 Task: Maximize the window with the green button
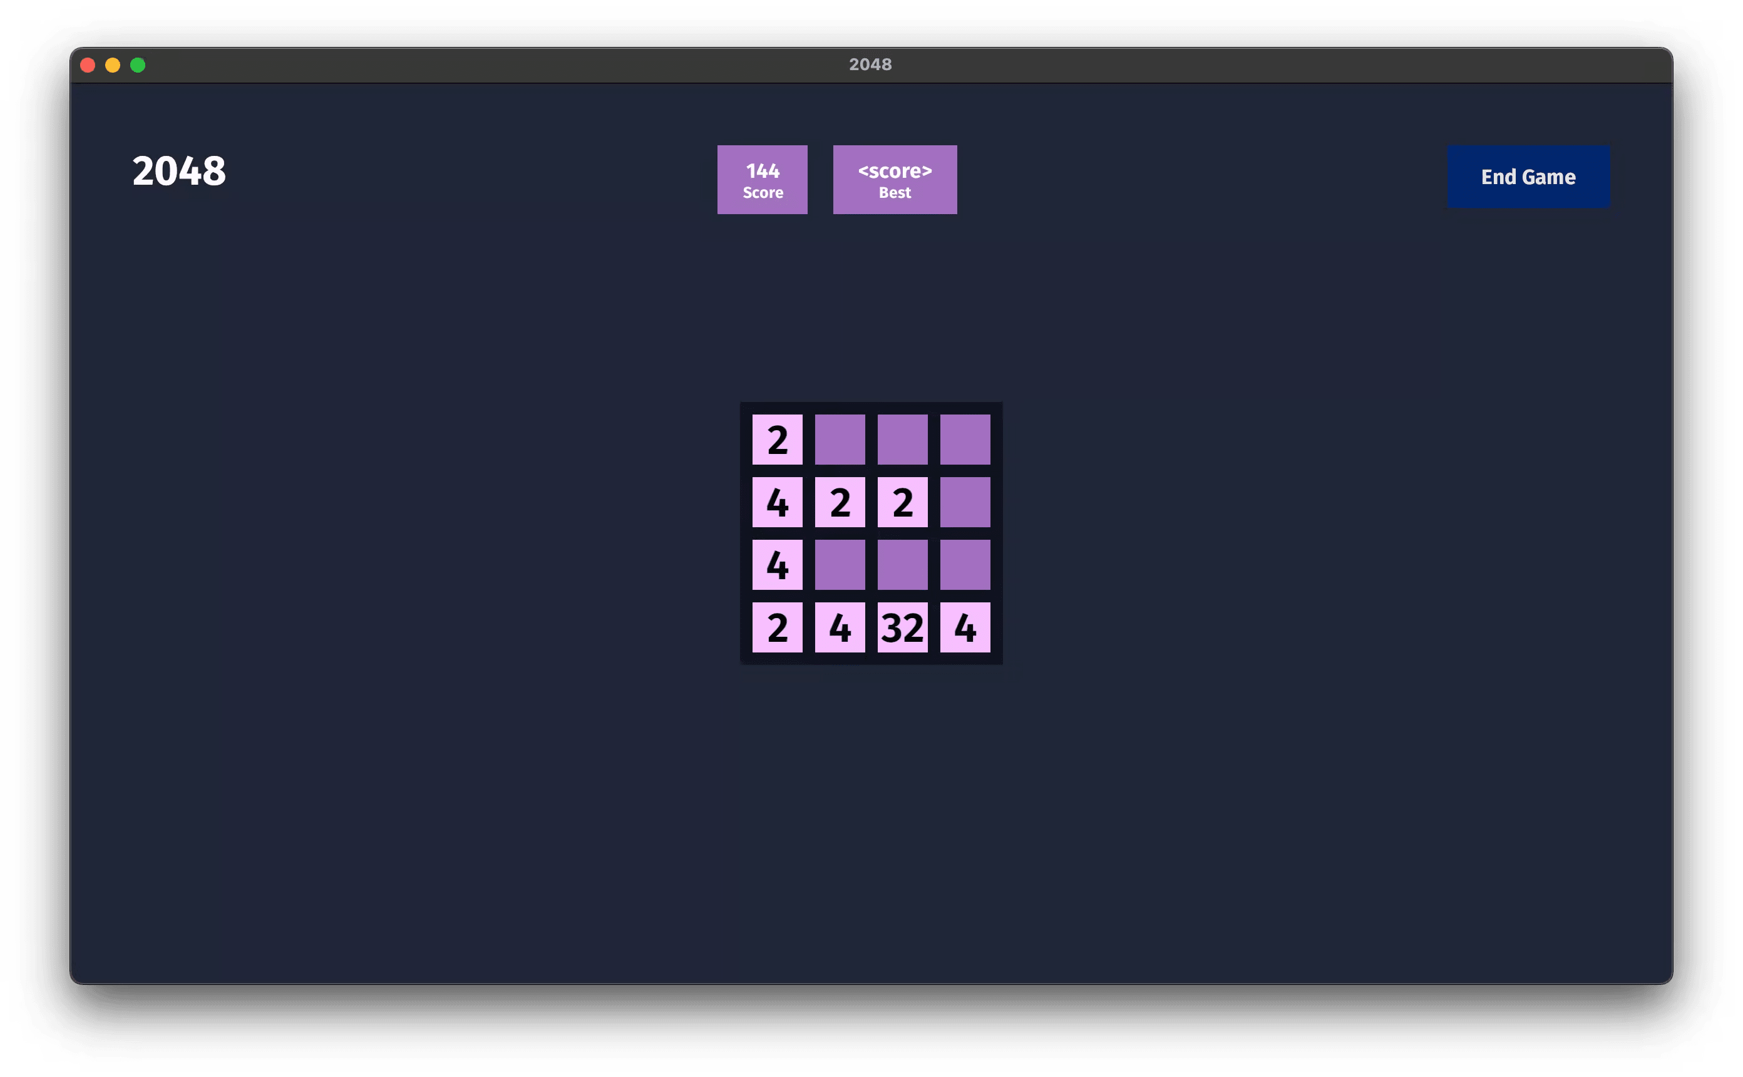(x=137, y=65)
